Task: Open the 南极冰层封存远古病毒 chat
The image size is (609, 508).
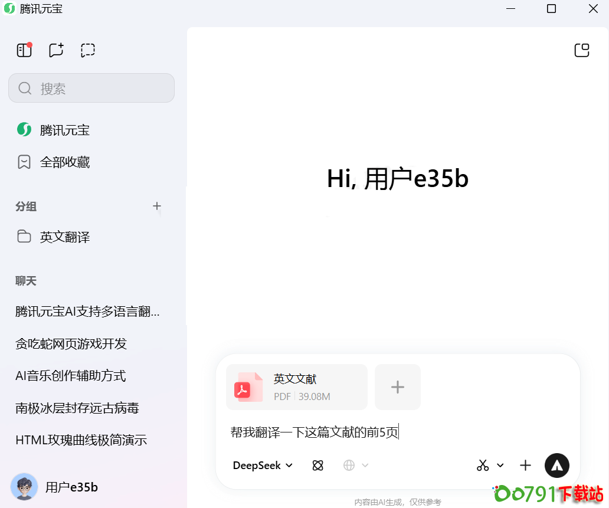Action: pyautogui.click(x=77, y=408)
